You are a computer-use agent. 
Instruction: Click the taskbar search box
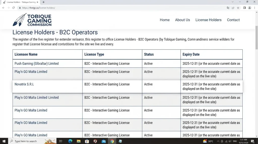(x=32, y=141)
